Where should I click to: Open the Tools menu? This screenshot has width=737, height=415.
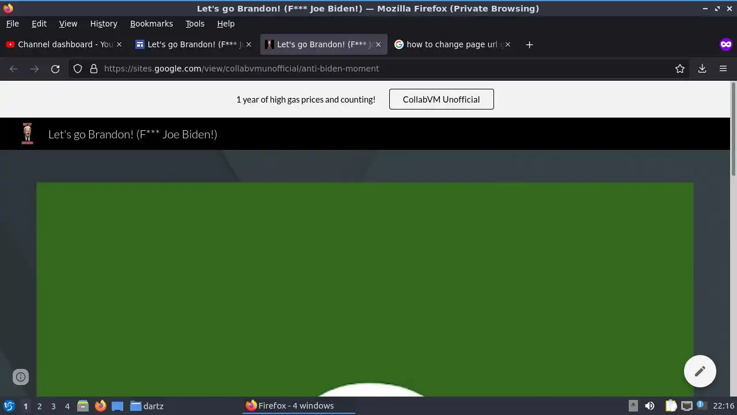(x=195, y=24)
